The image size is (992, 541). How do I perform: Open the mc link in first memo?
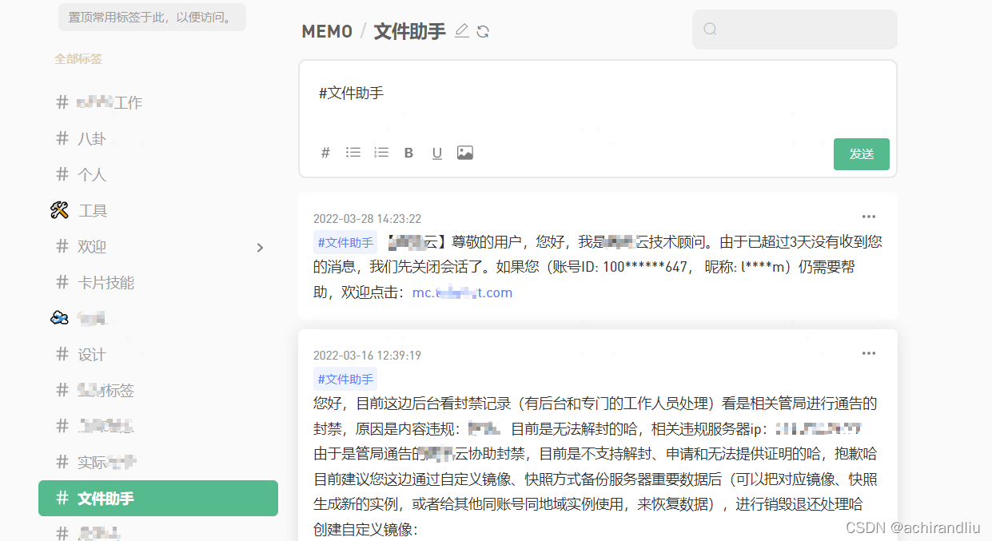point(462,292)
